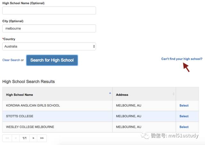Go to the next results page arrow
The height and width of the screenshot is (145, 205).
click(33, 138)
